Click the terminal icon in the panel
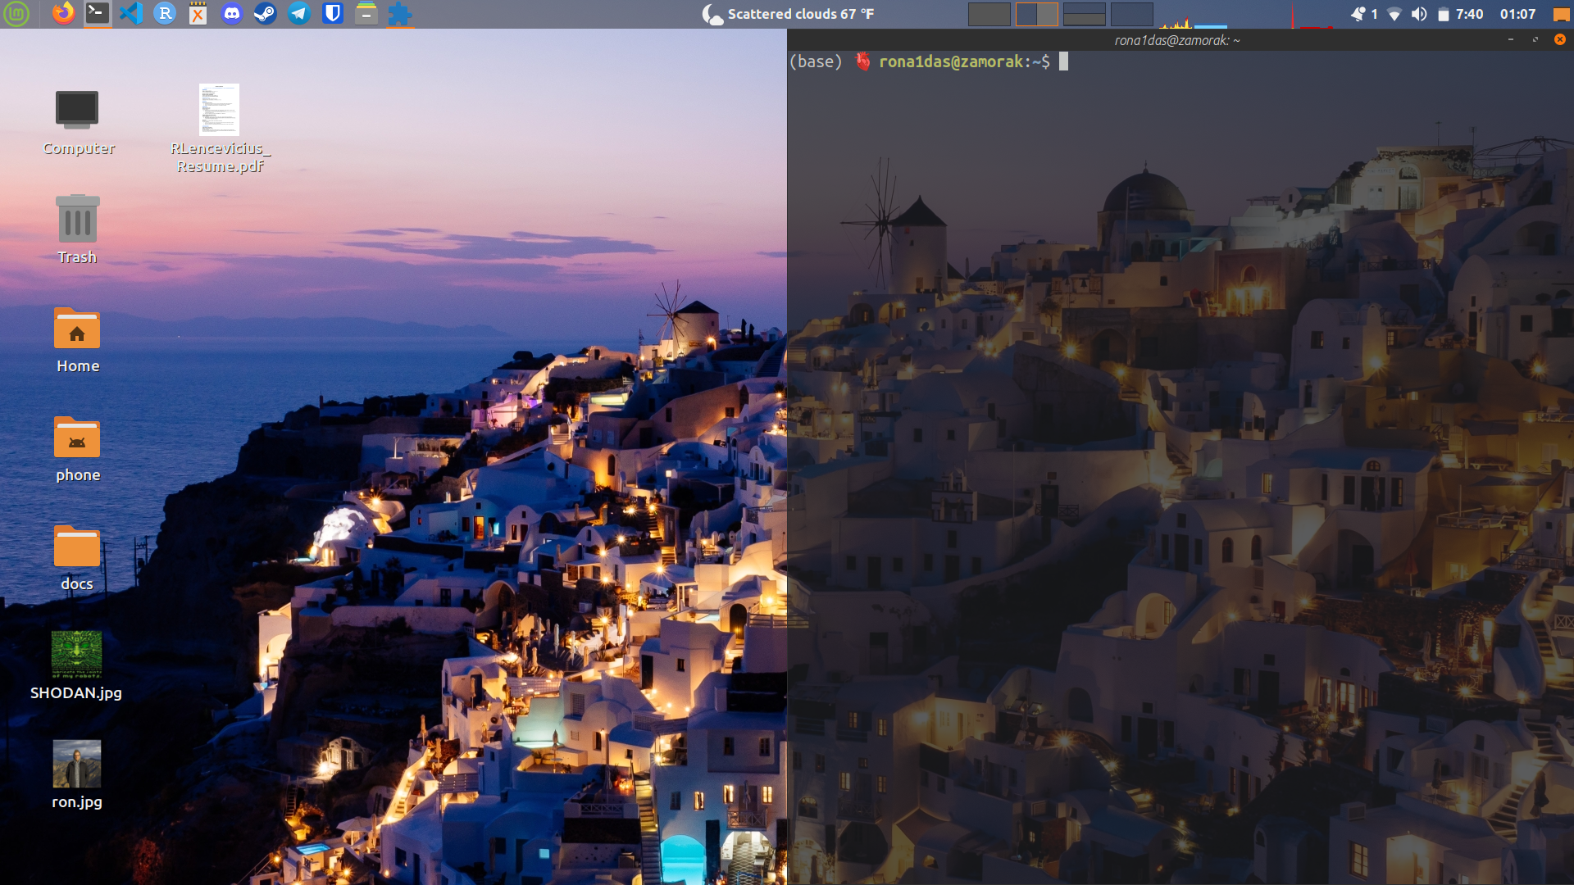1574x885 pixels. point(98,14)
